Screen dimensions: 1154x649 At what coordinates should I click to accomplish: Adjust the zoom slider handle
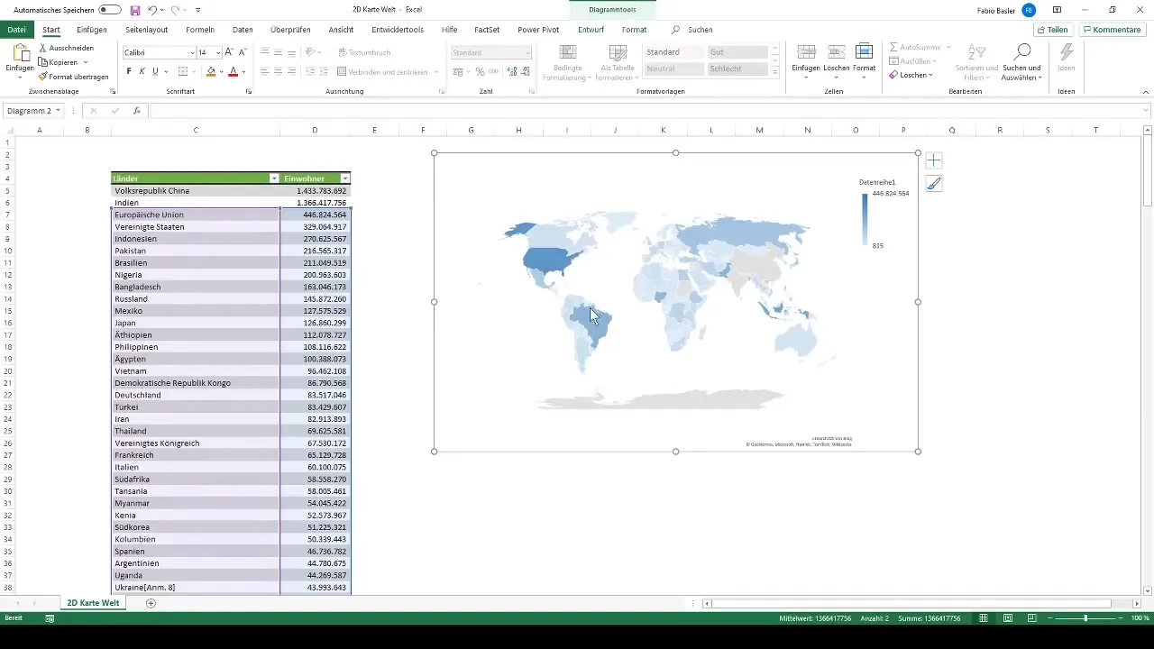(1085, 618)
